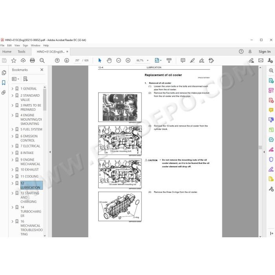Click the bookmarks panel scrollbar

pyautogui.click(x=45, y=100)
